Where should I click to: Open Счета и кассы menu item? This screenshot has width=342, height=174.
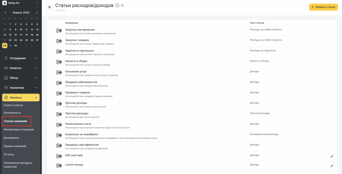point(13,105)
